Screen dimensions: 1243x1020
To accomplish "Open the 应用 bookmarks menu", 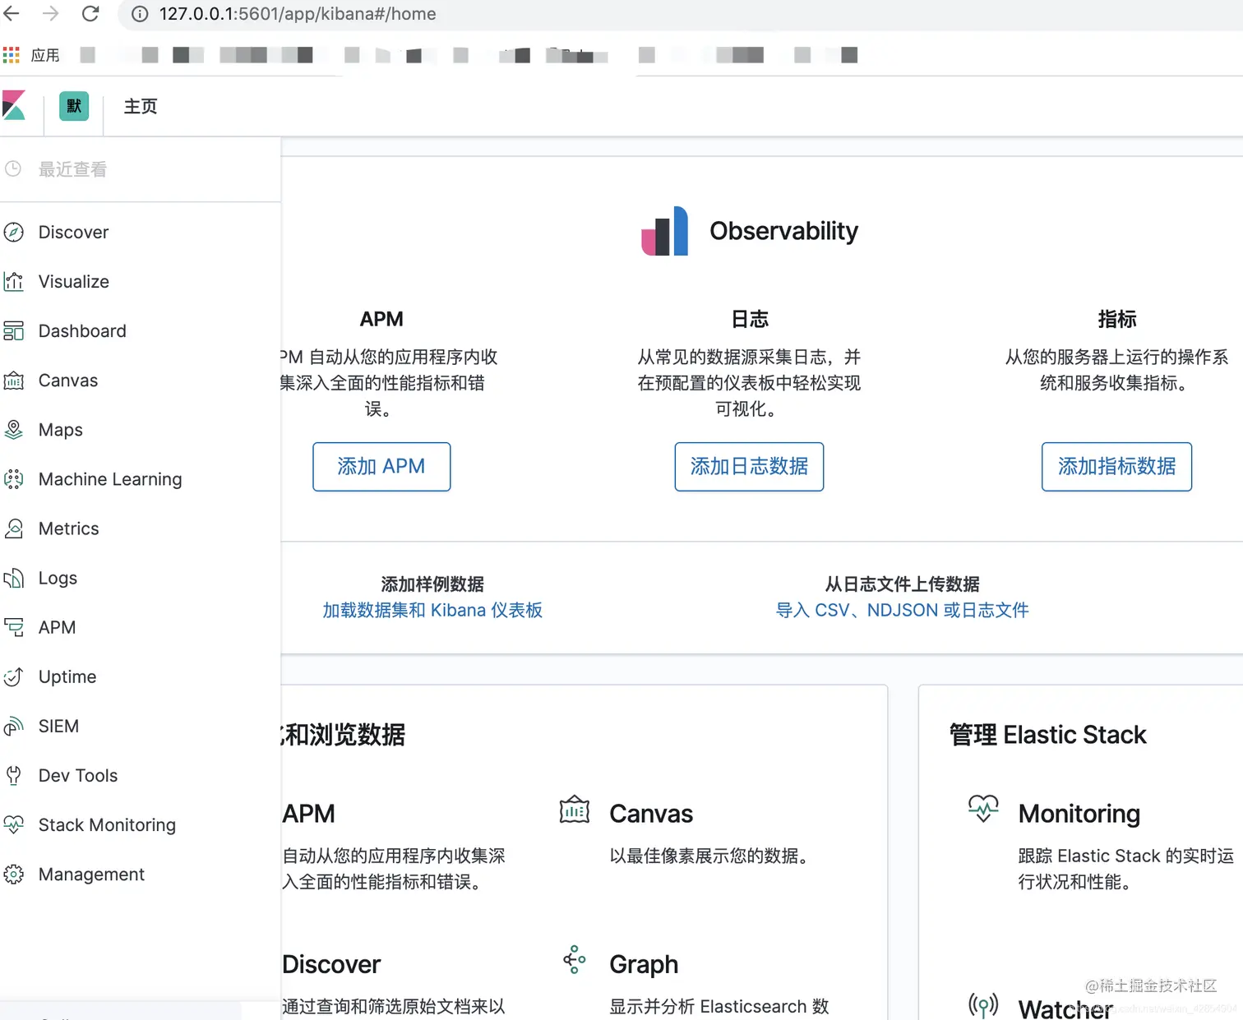I will [x=31, y=54].
